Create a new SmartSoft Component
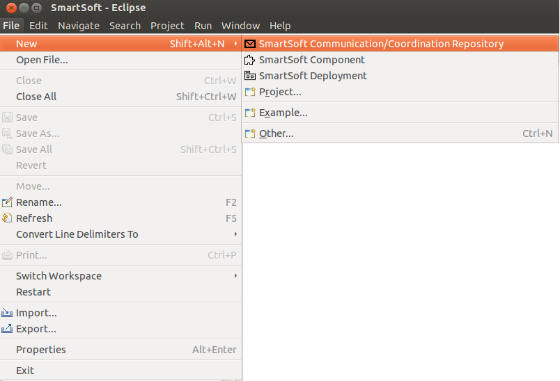The image size is (560, 381). tap(400, 60)
